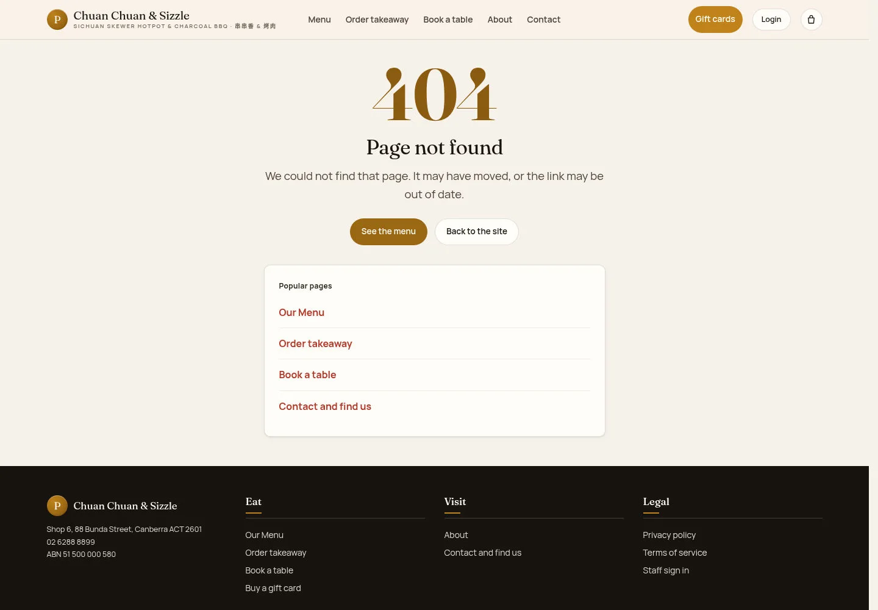The image size is (878, 610).
Task: Click the Staff sign in link
Action: (x=666, y=570)
